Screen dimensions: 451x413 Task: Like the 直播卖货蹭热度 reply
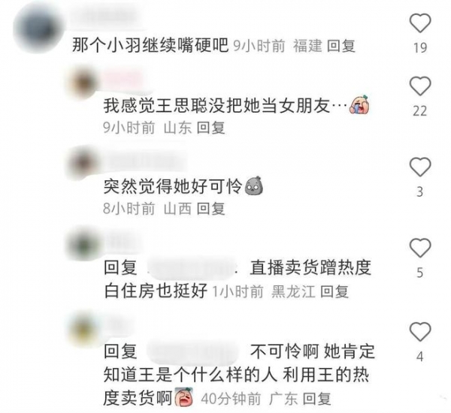point(420,248)
